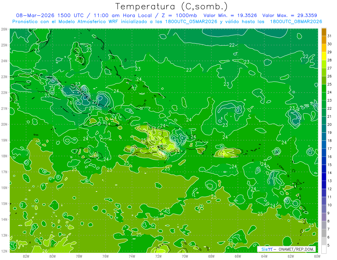Click the forecast end time '1800UTC_08MAR2026'
Image resolution: width=337 pixels, height=260 pixels.
pyautogui.click(x=296, y=22)
